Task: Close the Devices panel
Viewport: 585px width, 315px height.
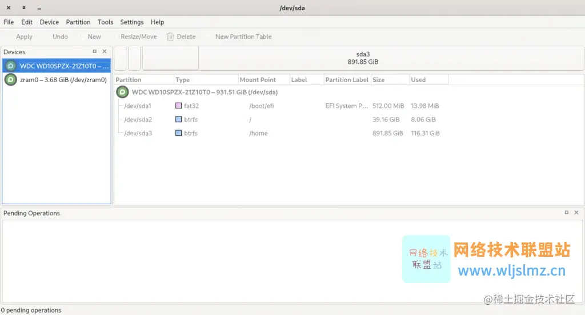Action: pyautogui.click(x=105, y=51)
